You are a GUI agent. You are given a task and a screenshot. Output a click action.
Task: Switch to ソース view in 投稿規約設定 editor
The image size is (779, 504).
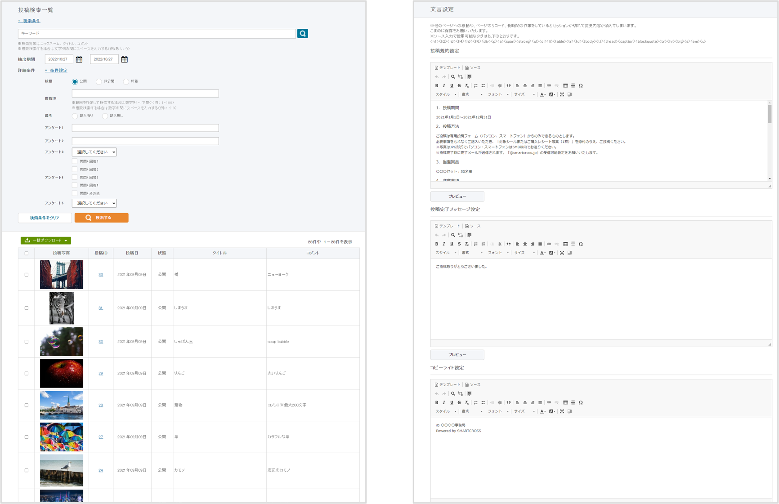point(473,68)
